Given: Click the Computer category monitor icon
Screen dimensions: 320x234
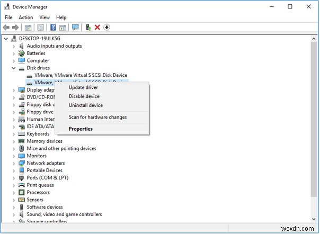Looking at the screenshot, I should pos(21,60).
